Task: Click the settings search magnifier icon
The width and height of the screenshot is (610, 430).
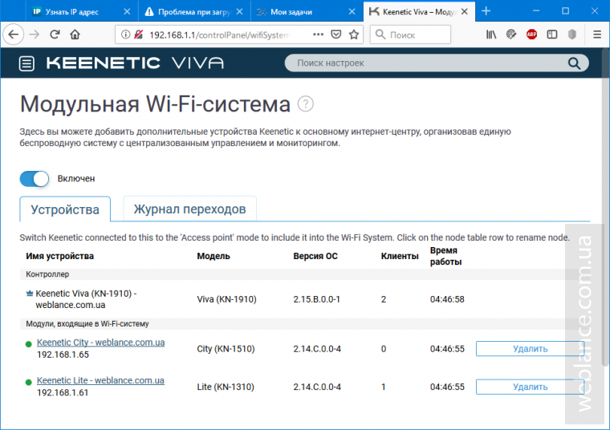Action: click(x=574, y=63)
